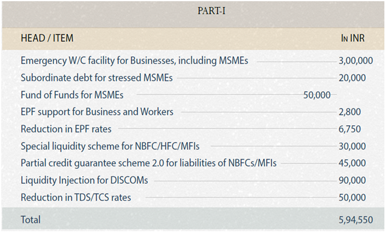Select the HEAD / ITEM column header

click(47, 38)
